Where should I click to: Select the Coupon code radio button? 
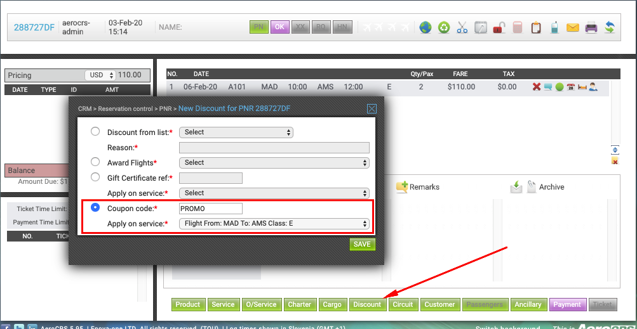coord(95,208)
